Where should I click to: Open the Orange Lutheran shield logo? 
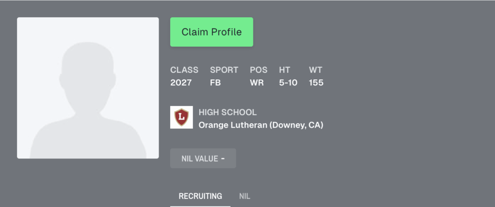tap(182, 117)
